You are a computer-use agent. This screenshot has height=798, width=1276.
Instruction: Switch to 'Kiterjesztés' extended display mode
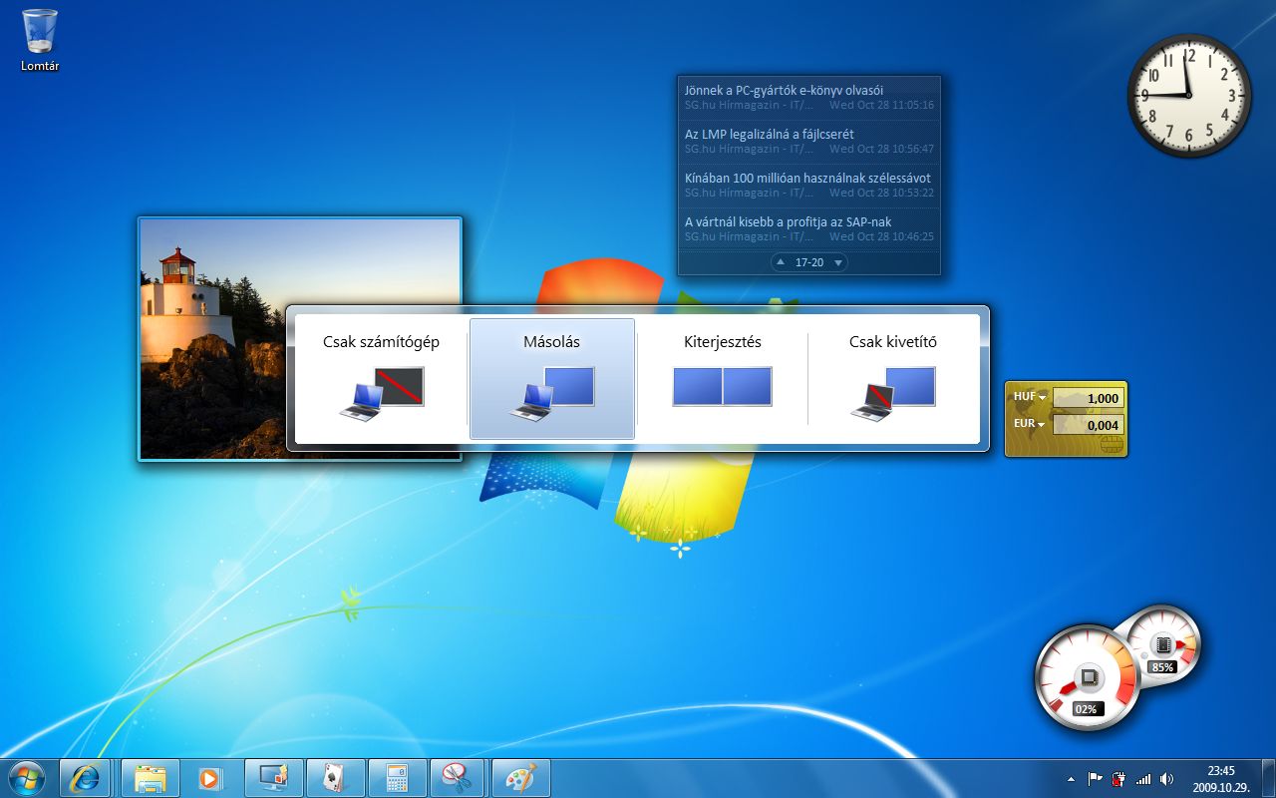[722, 379]
